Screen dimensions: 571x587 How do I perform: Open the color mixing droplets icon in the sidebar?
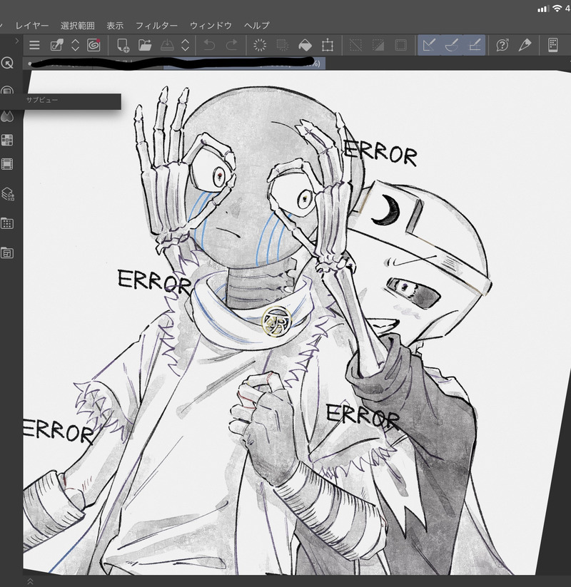tap(7, 116)
